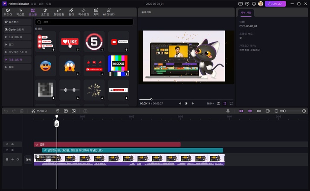Download the screaming face emoji sticker
This screenshot has height=191, width=310.
[78, 74]
